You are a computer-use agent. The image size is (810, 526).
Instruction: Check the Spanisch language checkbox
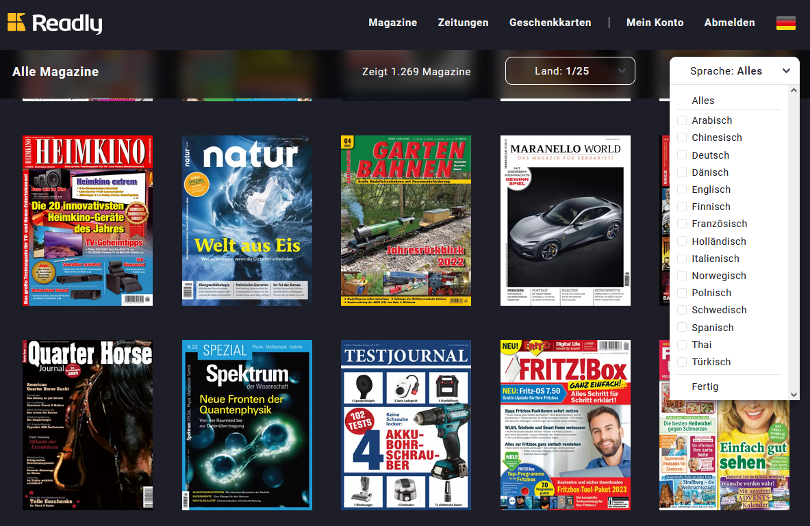(x=682, y=327)
